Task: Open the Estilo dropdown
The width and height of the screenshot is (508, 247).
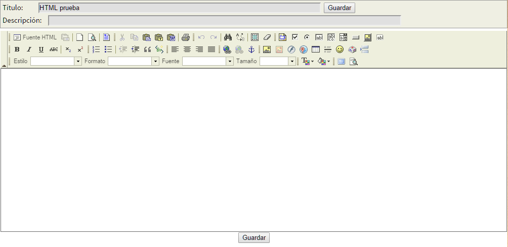Action: coord(56,61)
